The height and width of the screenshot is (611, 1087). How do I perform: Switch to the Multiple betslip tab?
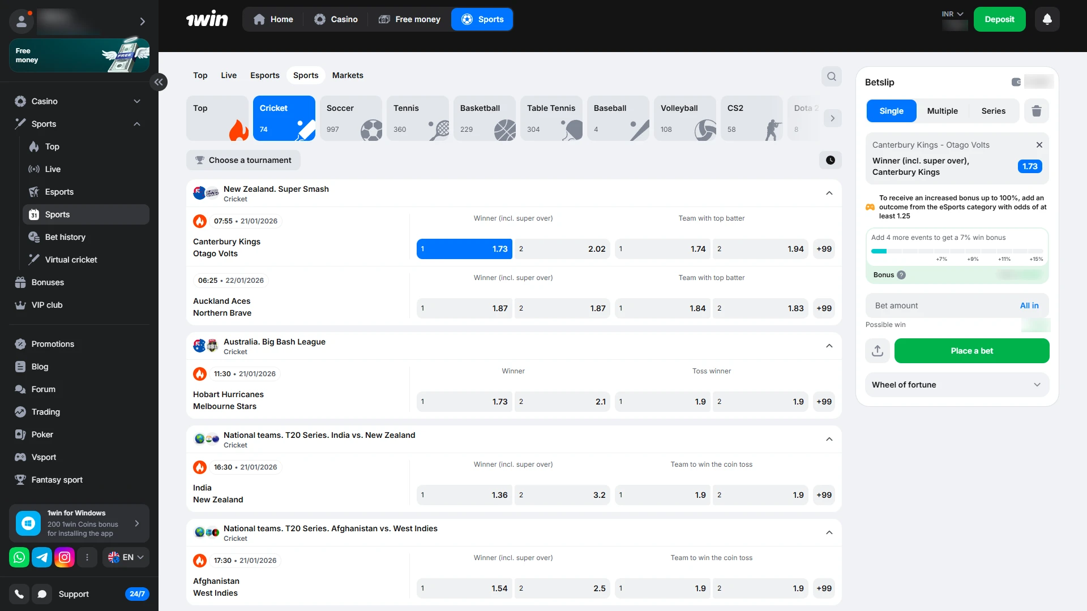pos(942,111)
